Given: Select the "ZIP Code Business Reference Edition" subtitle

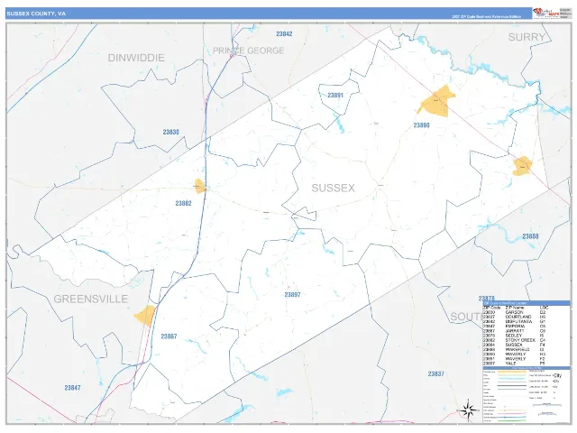Looking at the screenshot, I should tap(487, 16).
